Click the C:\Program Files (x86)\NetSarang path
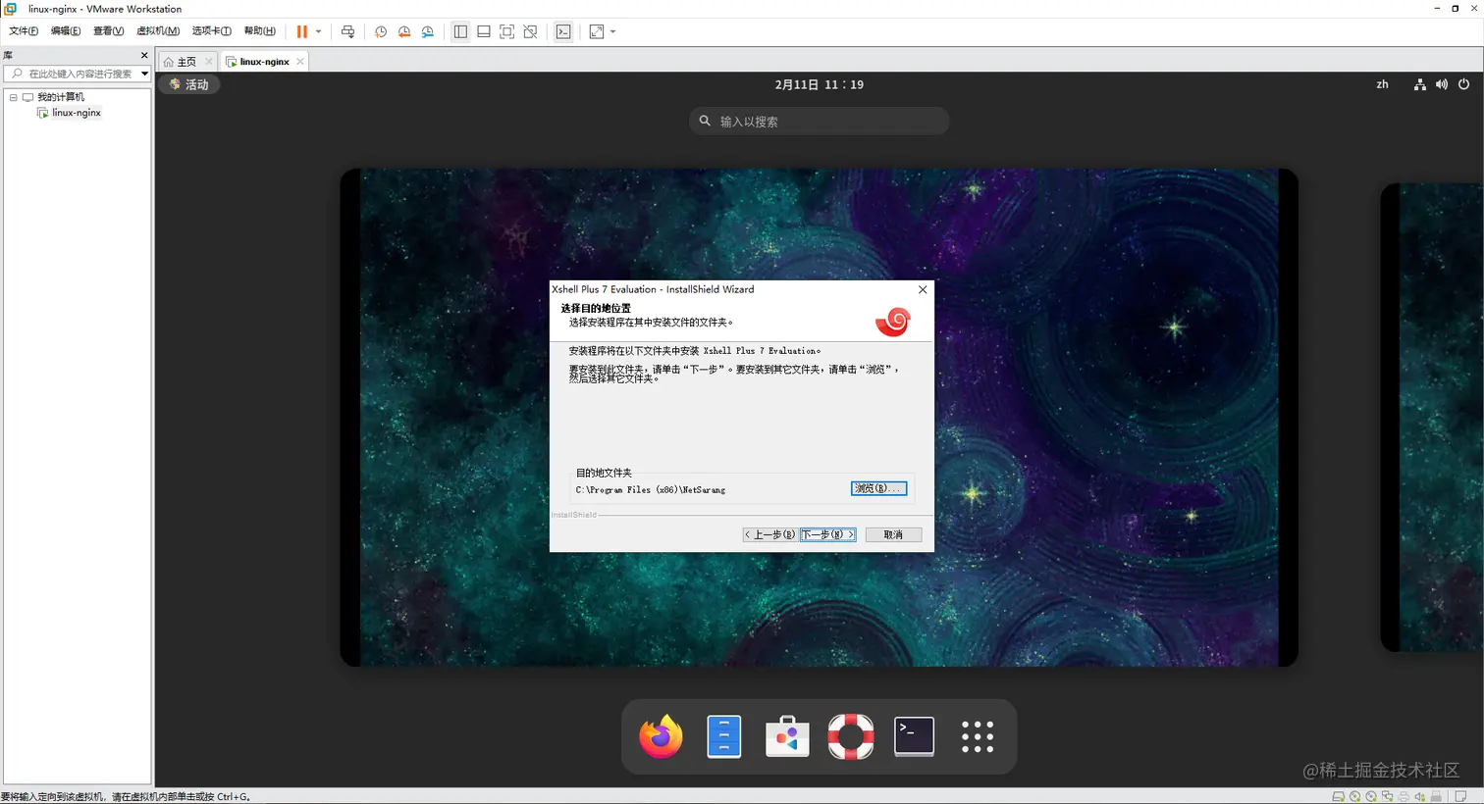Viewport: 1484px width, 804px height. pyautogui.click(x=651, y=489)
